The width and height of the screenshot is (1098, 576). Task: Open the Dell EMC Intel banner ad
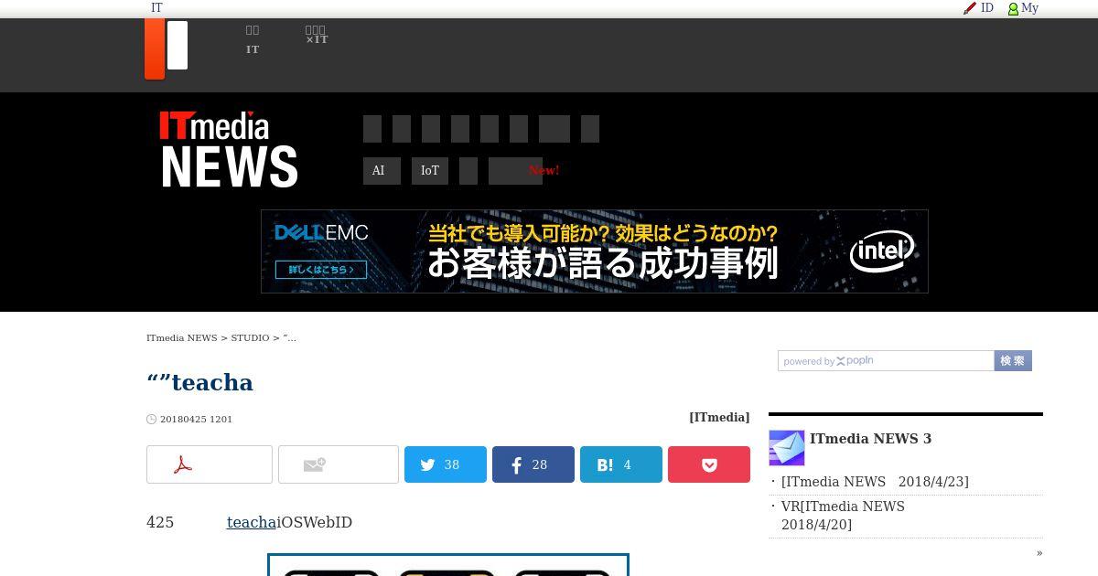[595, 251]
